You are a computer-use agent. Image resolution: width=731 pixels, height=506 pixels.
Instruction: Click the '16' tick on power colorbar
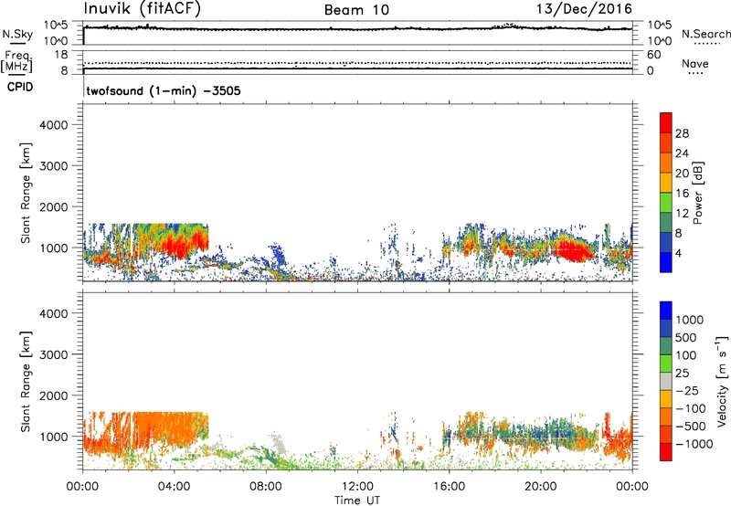click(682, 194)
